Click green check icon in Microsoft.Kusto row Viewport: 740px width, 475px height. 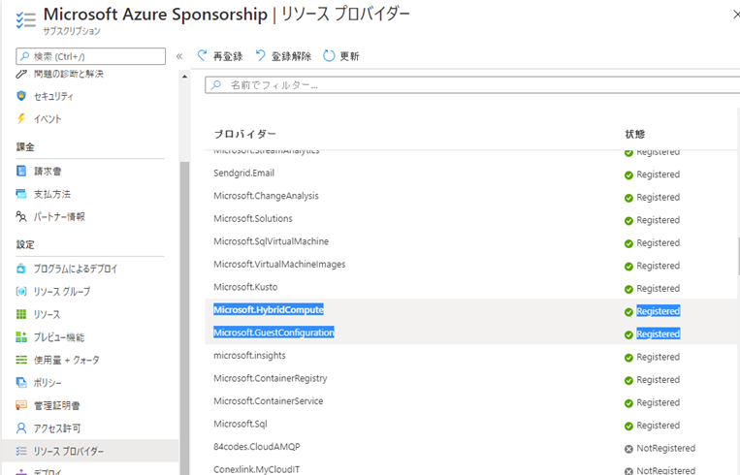(x=628, y=289)
